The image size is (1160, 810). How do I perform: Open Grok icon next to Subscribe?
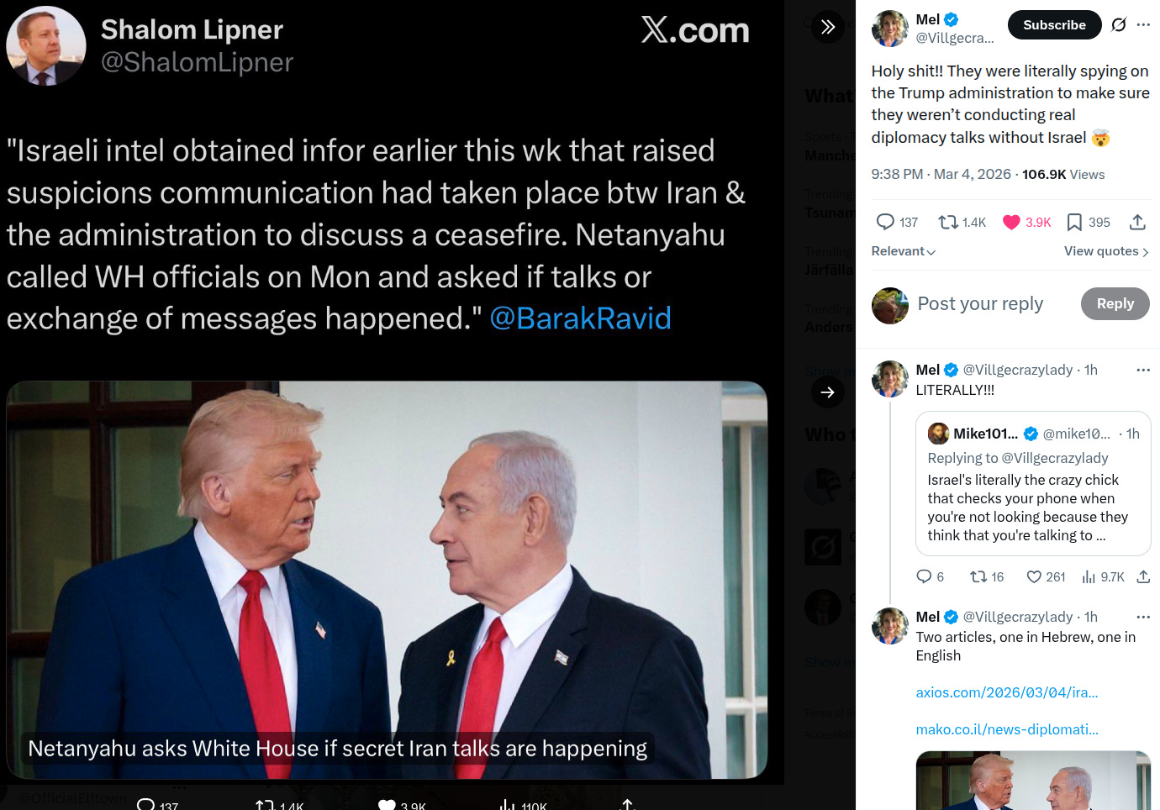coord(1118,25)
